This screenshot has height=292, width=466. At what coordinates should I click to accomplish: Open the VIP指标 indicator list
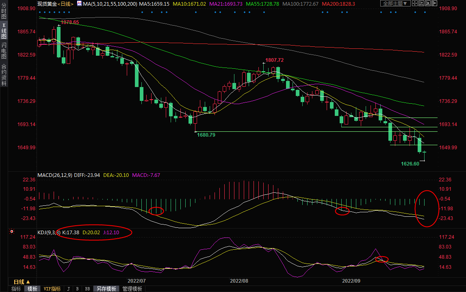click(52, 289)
